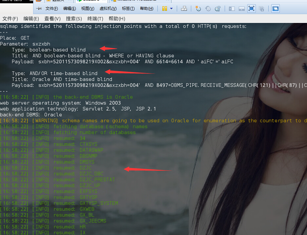Viewport: 307px width, 235px height.
Task: Click the 'resumed: 34' line
Action: pos(43,138)
